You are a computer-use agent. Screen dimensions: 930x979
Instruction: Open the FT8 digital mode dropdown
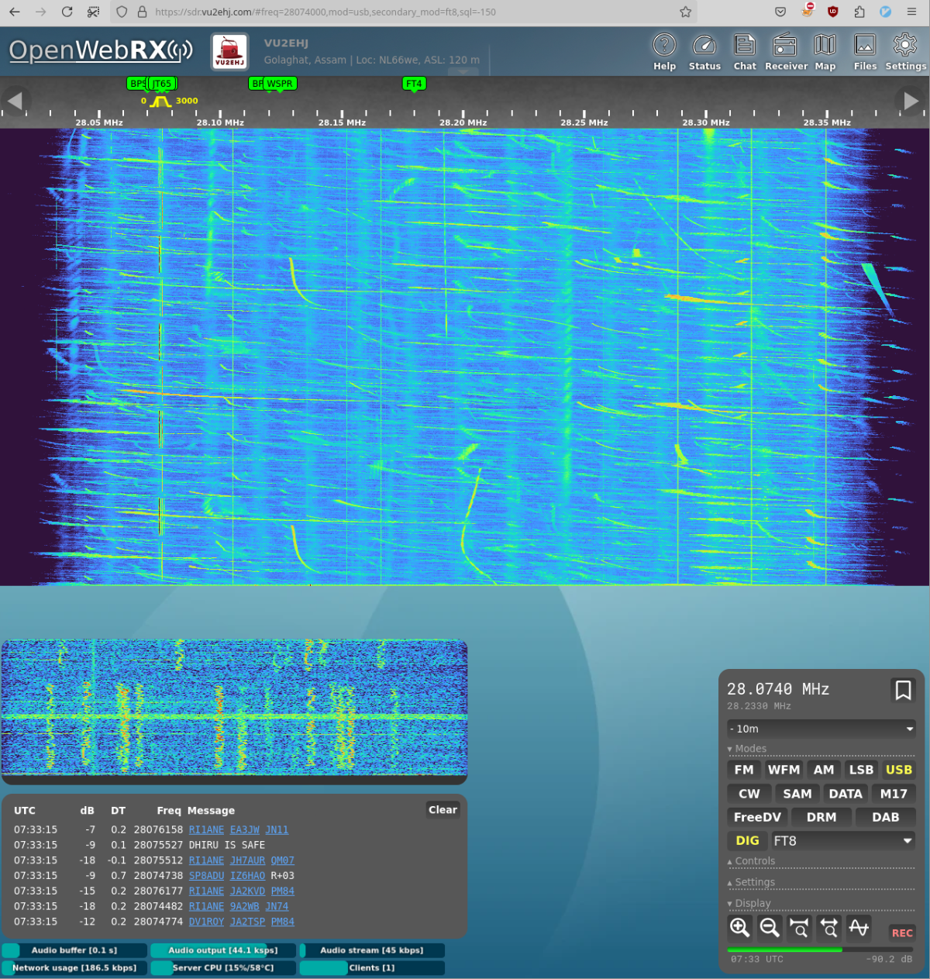pyautogui.click(x=843, y=840)
